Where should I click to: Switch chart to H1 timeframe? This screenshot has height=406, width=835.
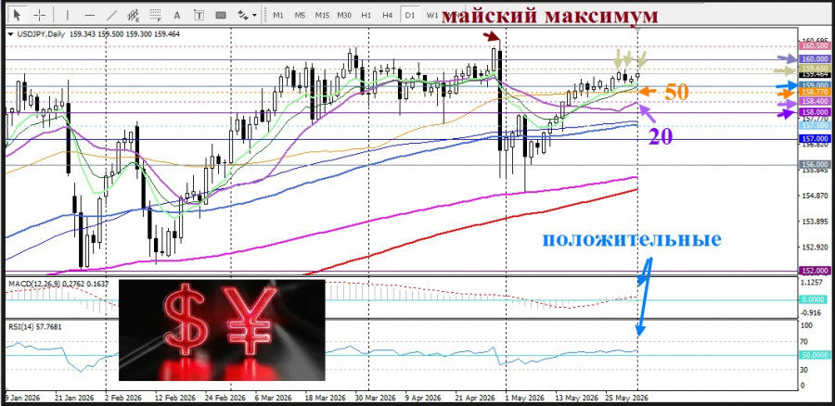(366, 15)
